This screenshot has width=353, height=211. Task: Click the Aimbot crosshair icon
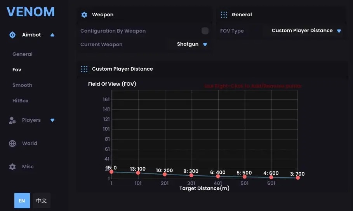12,35
